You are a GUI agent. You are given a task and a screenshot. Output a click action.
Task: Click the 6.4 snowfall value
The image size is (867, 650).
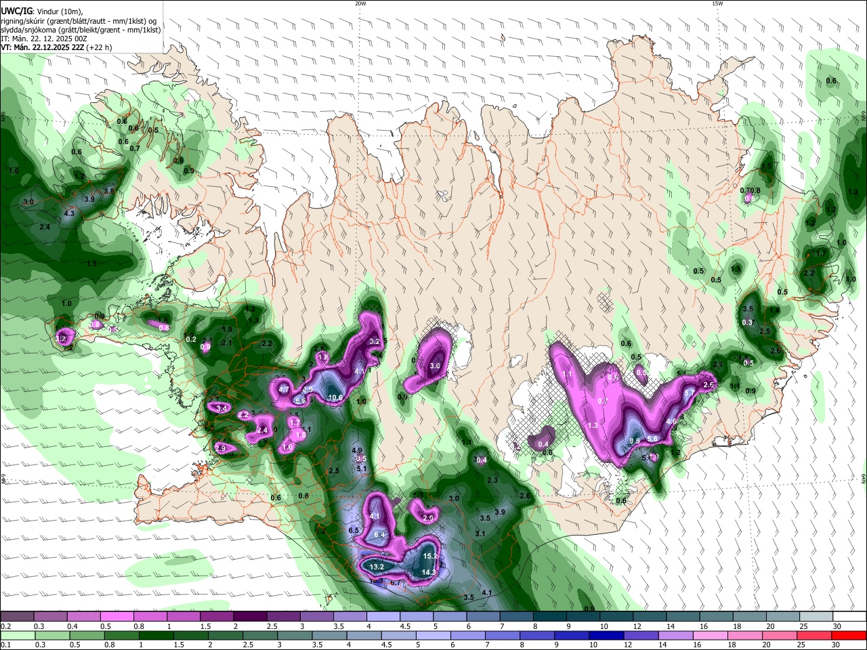379,535
